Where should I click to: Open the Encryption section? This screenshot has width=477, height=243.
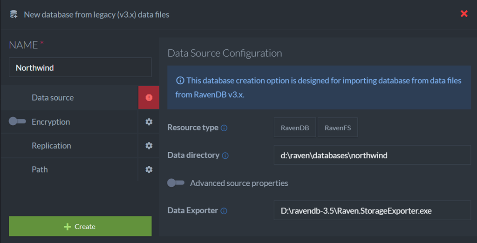(x=51, y=121)
